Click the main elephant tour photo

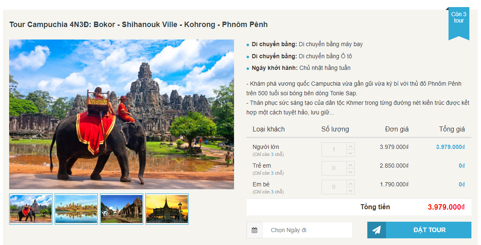122,114
